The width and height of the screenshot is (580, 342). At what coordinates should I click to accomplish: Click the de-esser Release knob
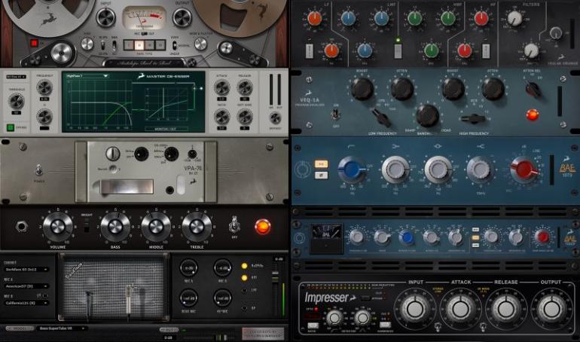(245, 88)
